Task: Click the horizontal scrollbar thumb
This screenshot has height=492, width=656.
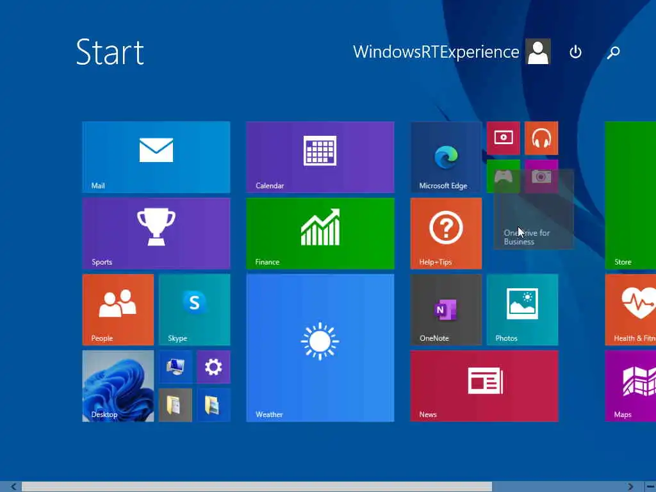Action: pos(257,487)
